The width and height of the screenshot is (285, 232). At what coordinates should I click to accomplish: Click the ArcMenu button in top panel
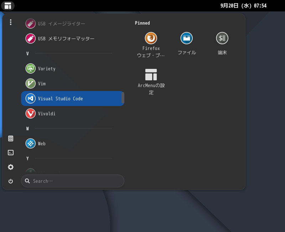[x=8, y=6]
